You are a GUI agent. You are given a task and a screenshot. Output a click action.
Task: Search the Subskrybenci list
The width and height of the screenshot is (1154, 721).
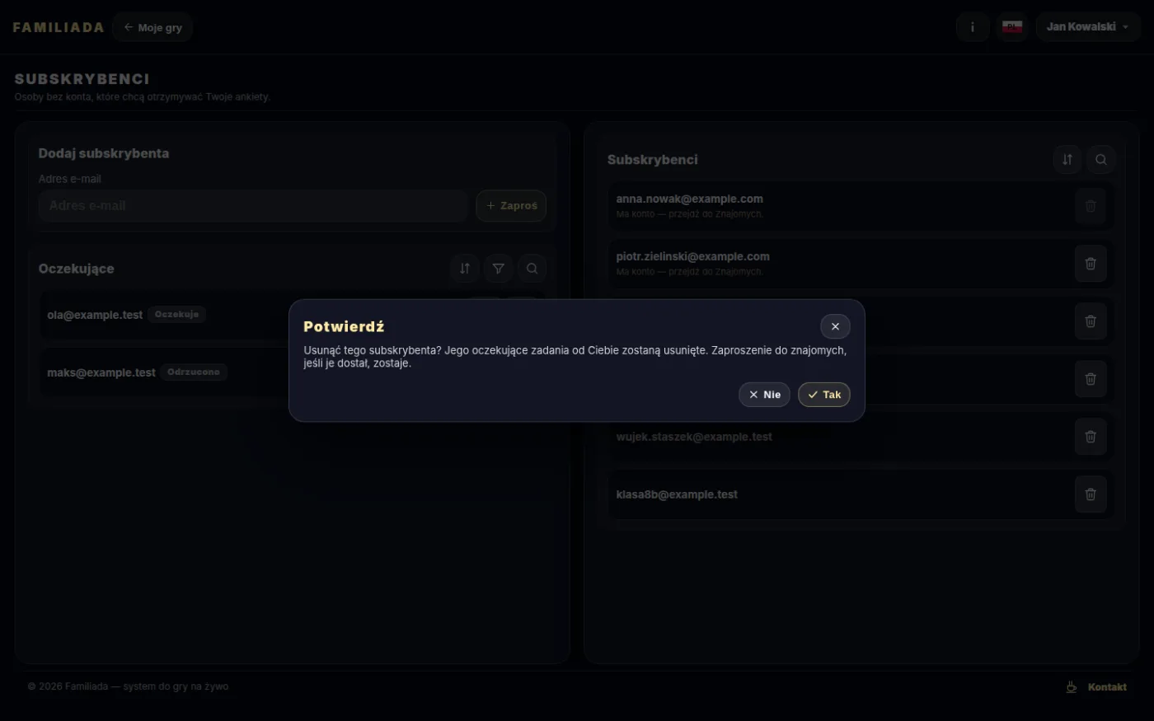(x=1101, y=160)
